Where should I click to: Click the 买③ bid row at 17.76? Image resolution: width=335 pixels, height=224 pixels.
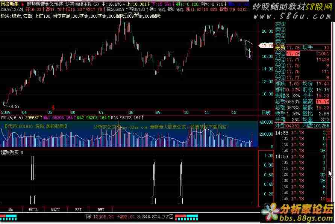302,65
